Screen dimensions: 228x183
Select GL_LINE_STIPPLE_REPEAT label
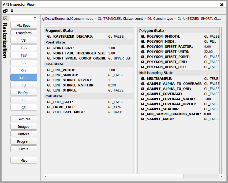(x=70, y=80)
